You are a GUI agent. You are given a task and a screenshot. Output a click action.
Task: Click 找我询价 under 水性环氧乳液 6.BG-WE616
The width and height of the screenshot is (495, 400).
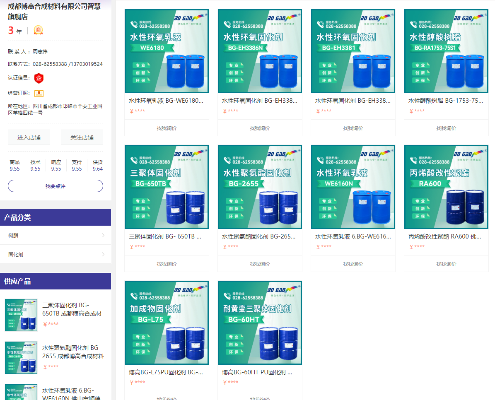coord(353,264)
